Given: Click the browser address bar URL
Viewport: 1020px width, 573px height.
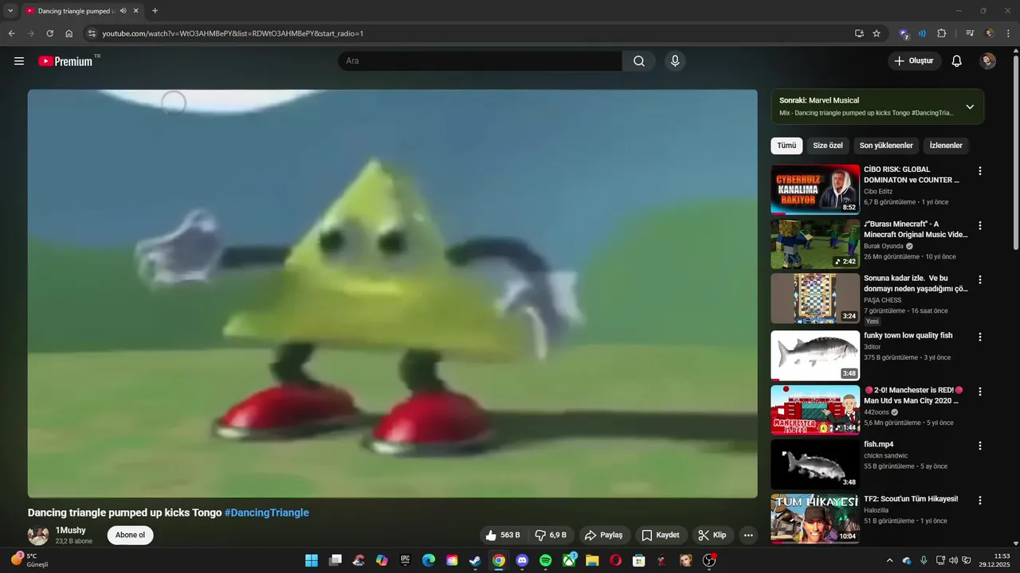Looking at the screenshot, I should (233, 33).
